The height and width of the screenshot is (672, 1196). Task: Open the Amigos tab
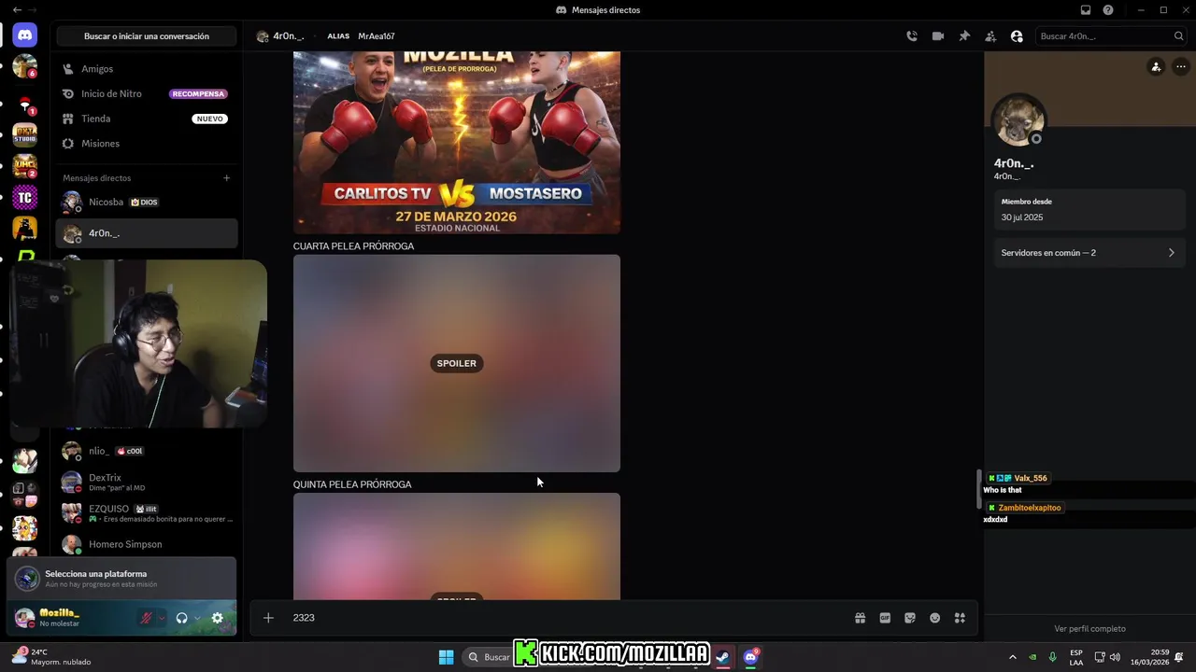point(147,69)
